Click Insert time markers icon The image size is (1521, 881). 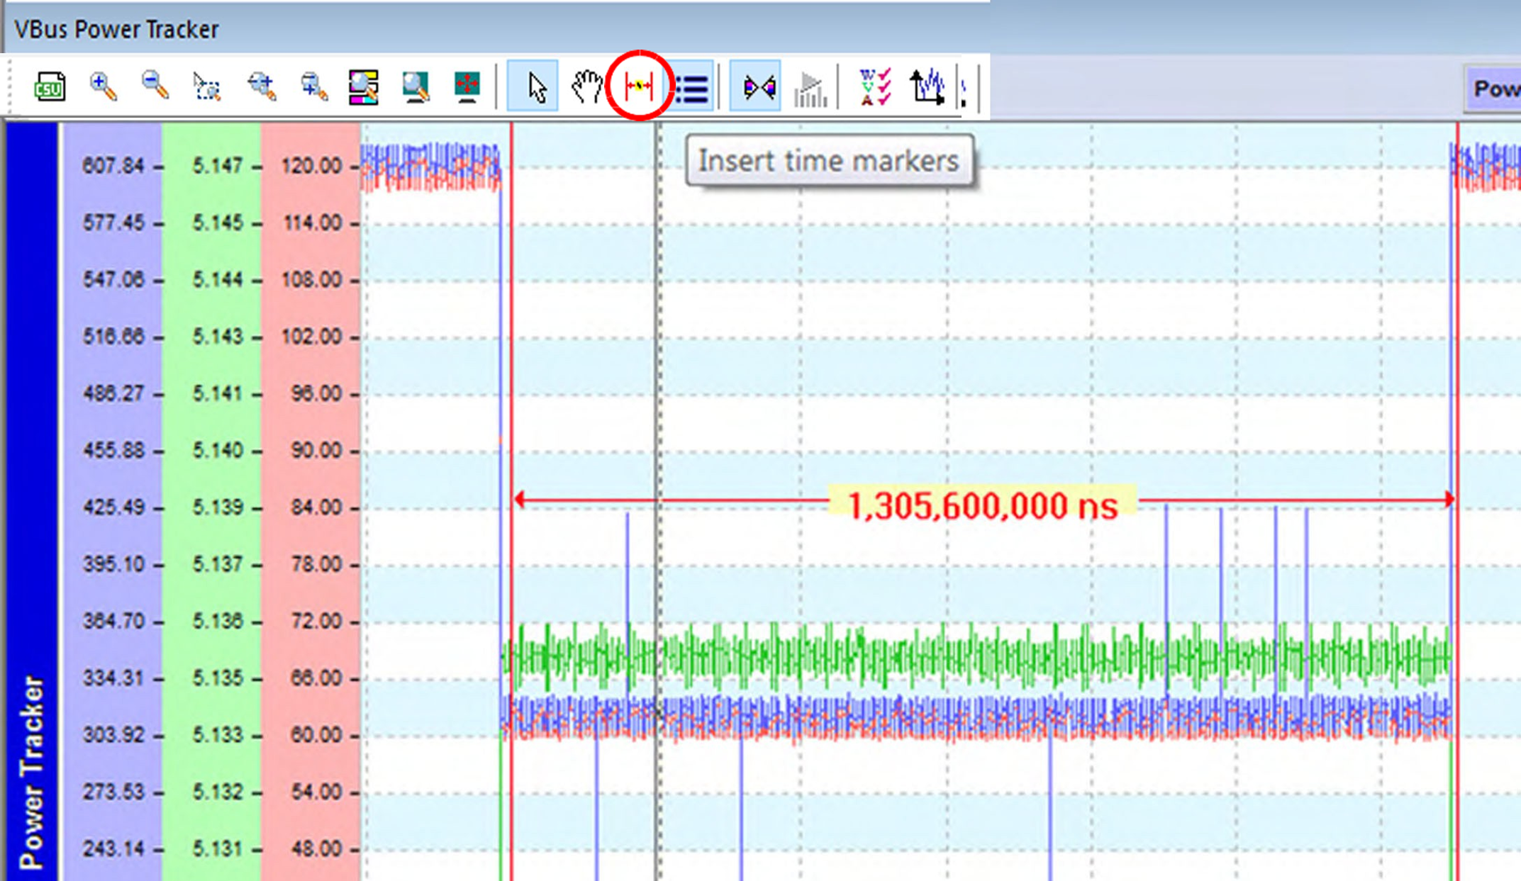[639, 86]
